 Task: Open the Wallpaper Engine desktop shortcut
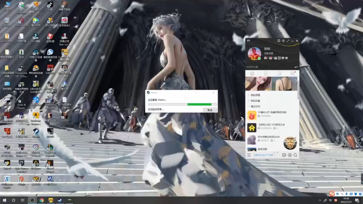[x=7, y=182]
